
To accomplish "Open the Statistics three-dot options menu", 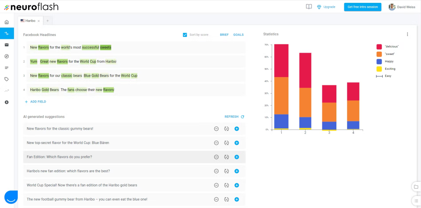I will (407, 34).
